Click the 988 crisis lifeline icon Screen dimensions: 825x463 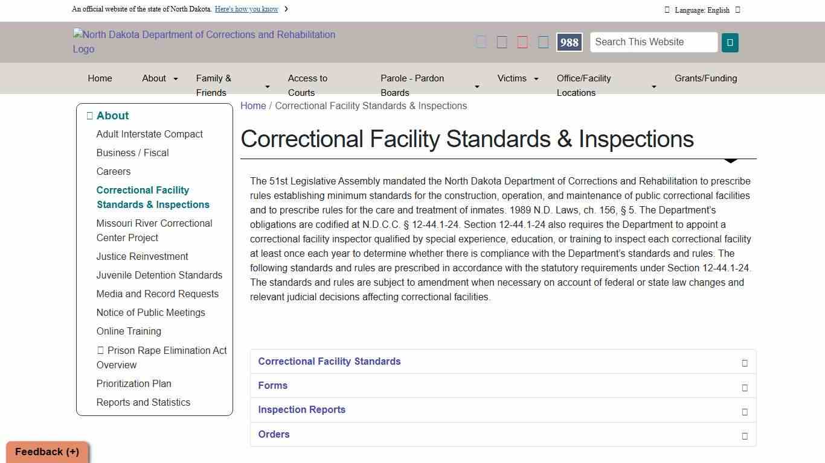tap(568, 42)
